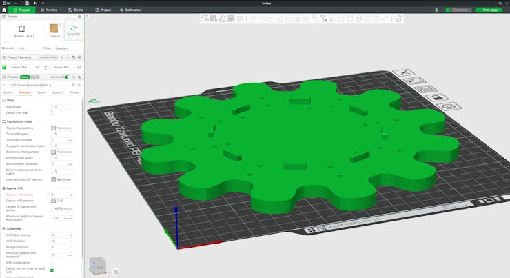Viewport: 510px width, 278px height.
Task: Click the Assembly view icon at toolbar end
Action: coord(398,19)
